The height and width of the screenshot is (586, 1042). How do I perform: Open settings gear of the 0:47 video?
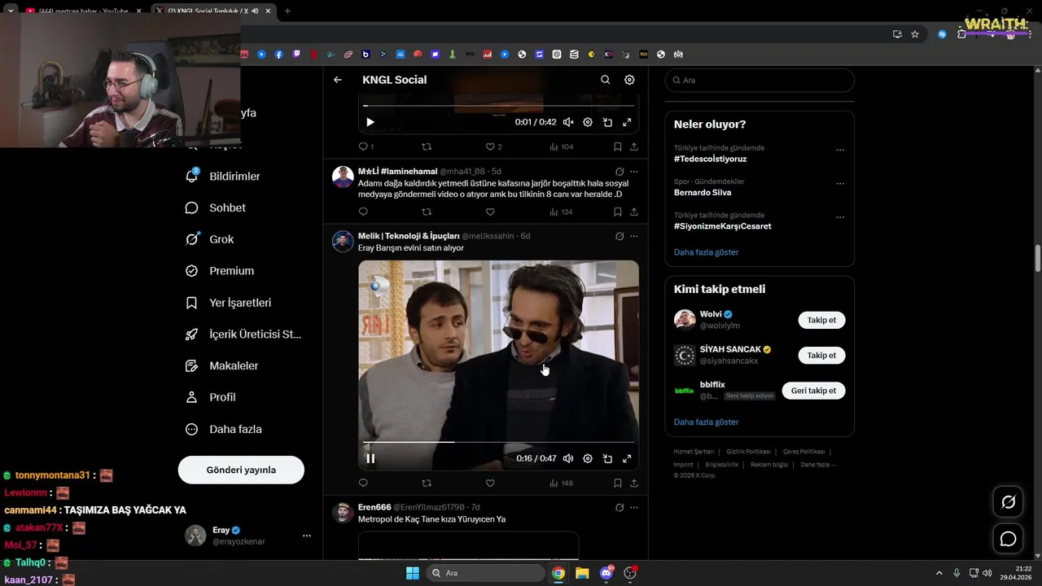[x=588, y=458]
